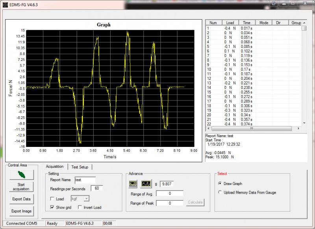Image resolution: width=315 pixels, height=229 pixels.
Task: Open the kgf unit dropdown
Action: click(80, 199)
